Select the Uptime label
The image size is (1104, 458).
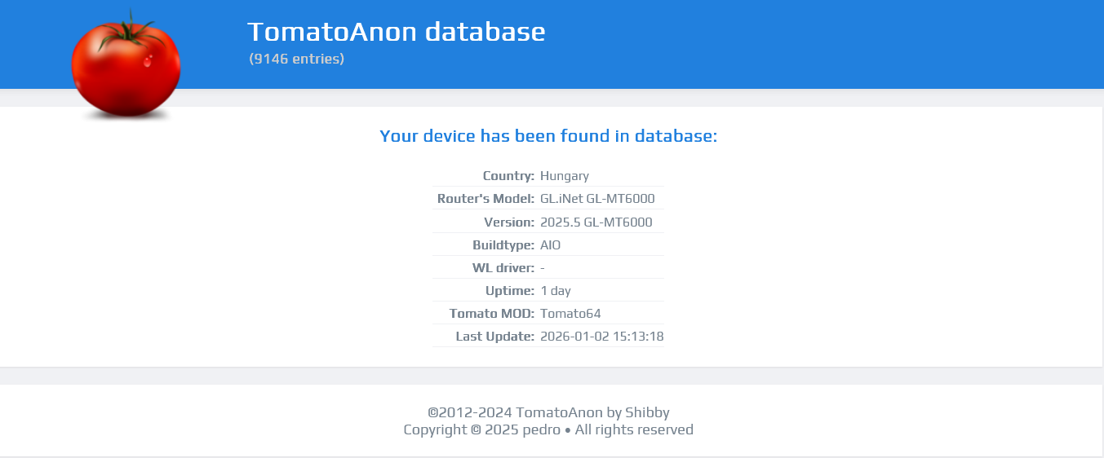[x=510, y=291]
